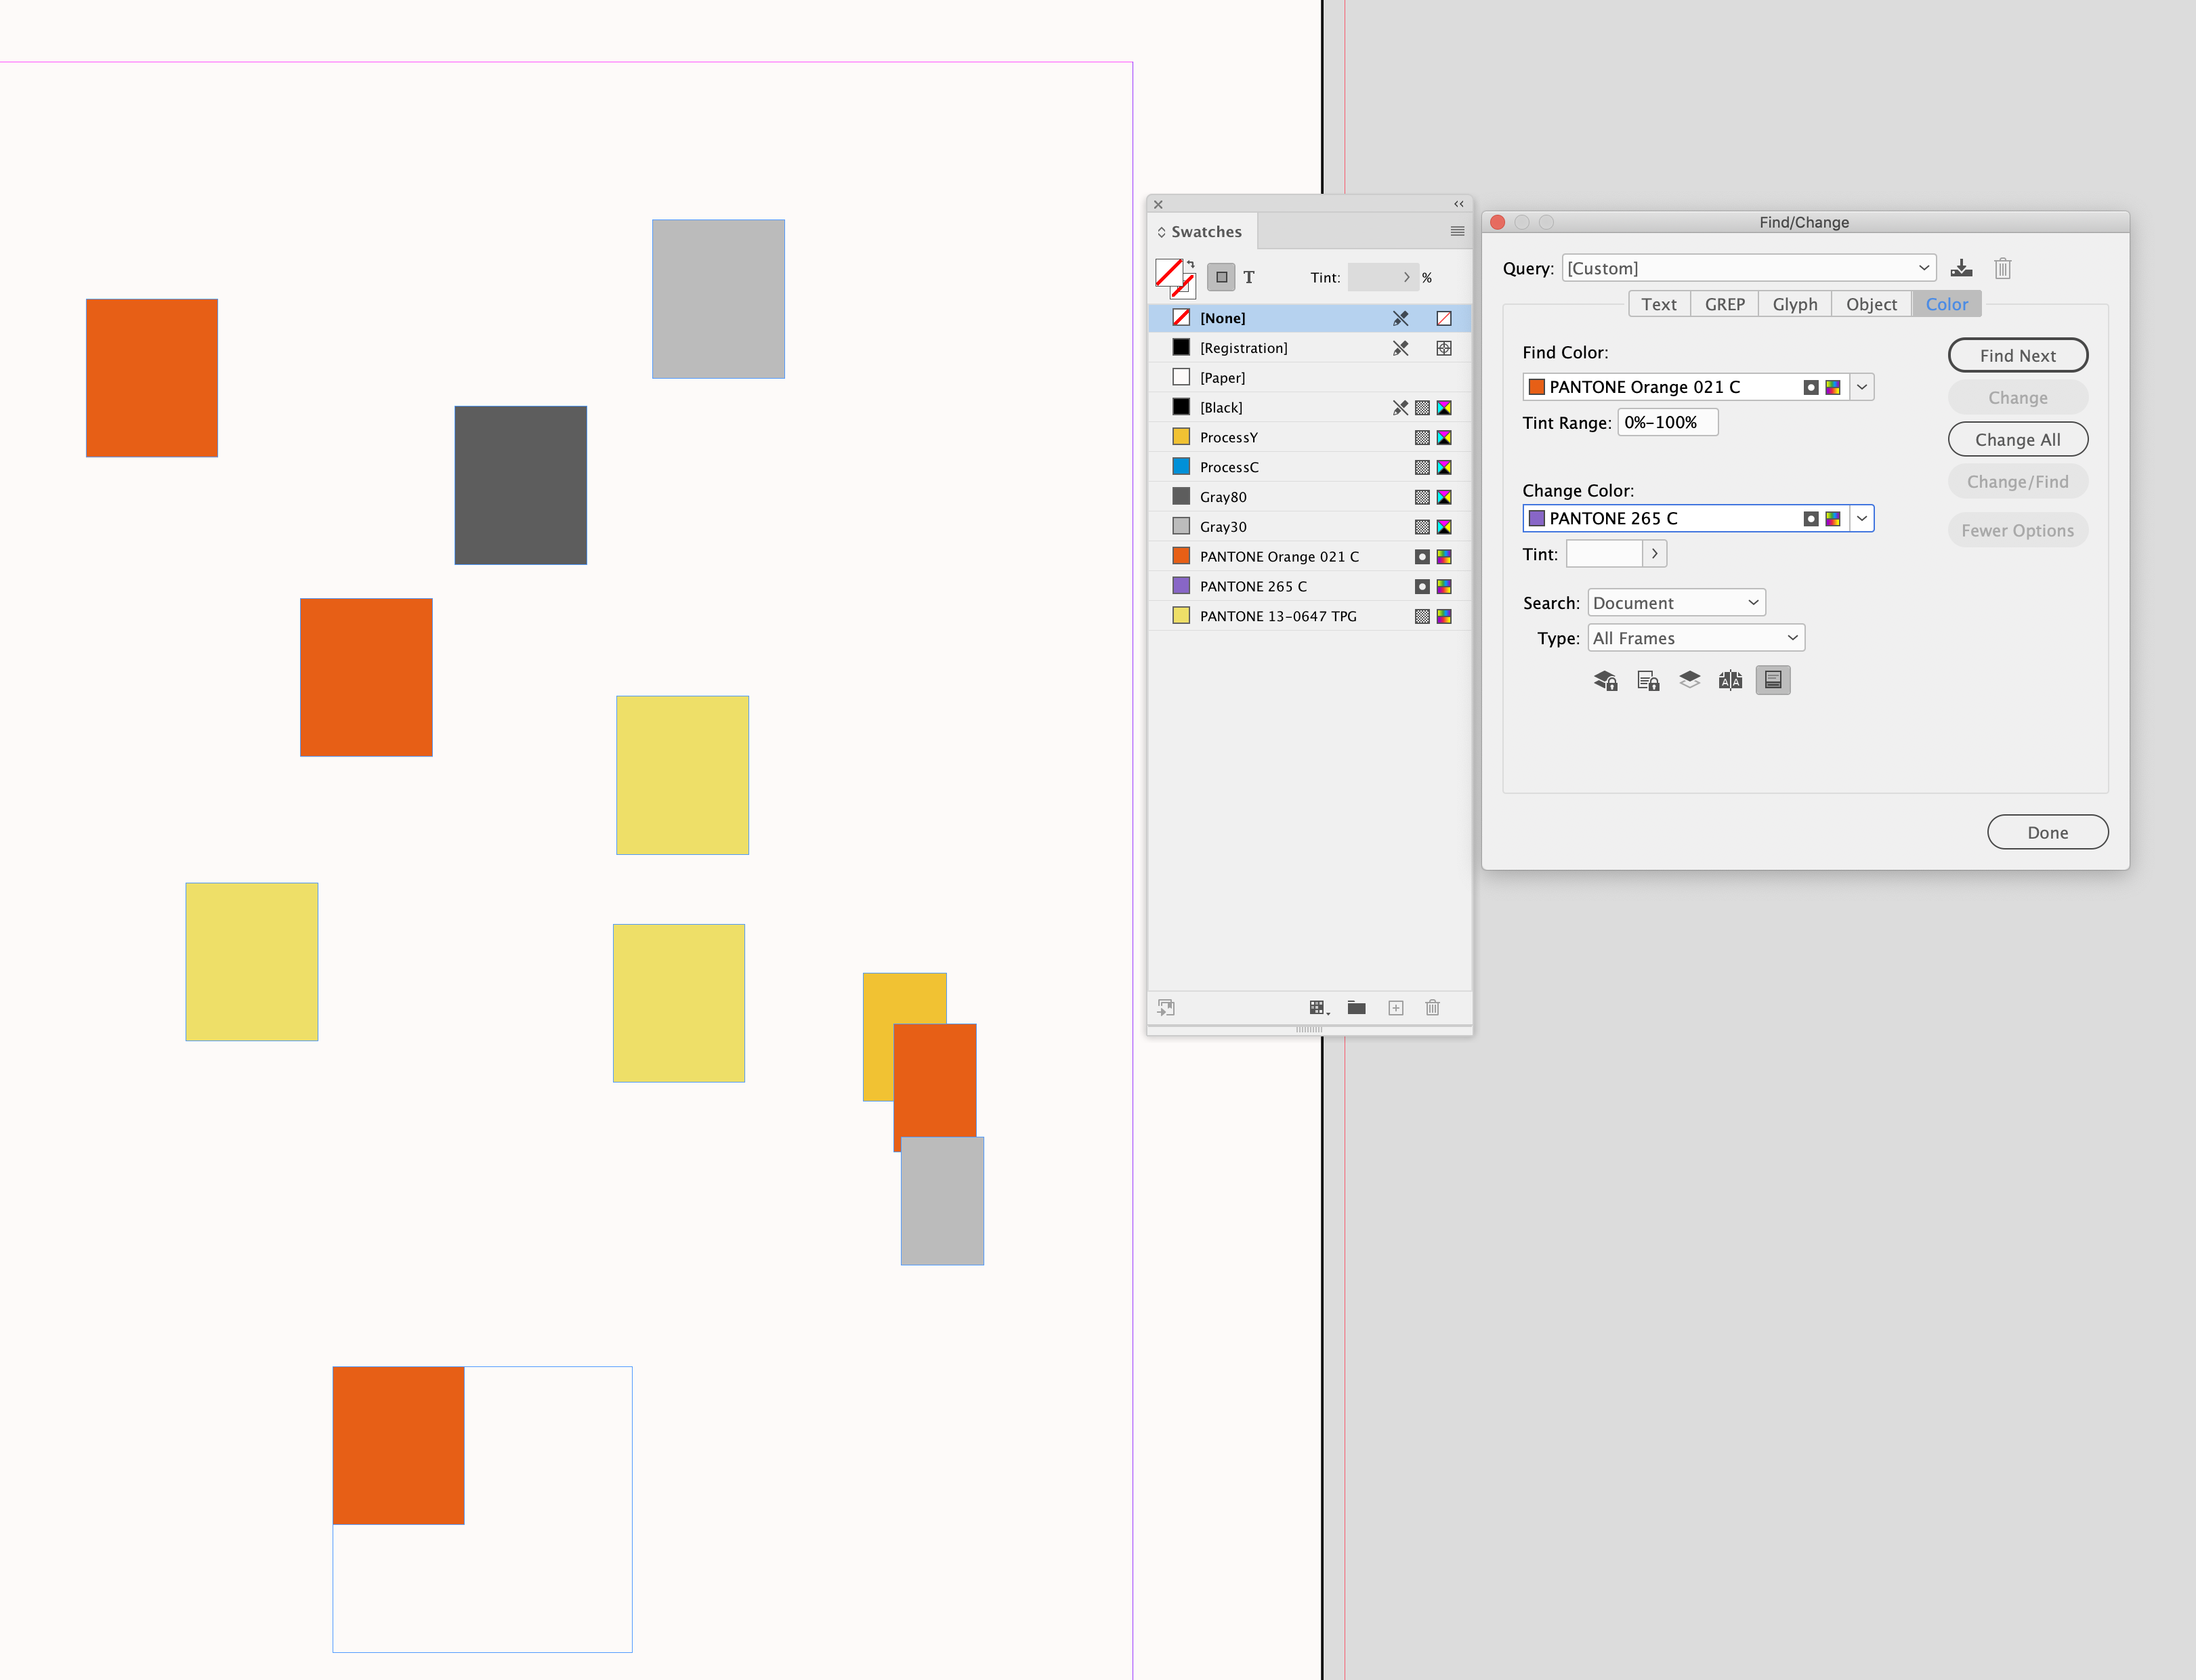The height and width of the screenshot is (1680, 2196).
Task: Create a new color group folder
Action: pyautogui.click(x=1357, y=1008)
